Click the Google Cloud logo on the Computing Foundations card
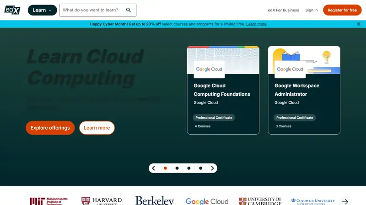This screenshot has width=366, height=205. click(209, 69)
